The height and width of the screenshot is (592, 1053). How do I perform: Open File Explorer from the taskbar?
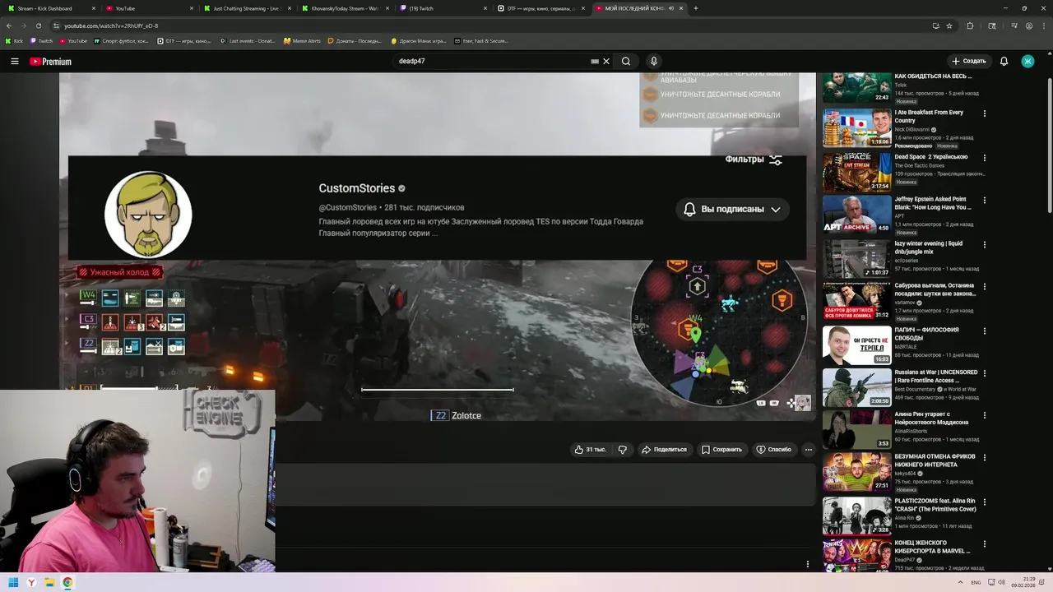pyautogui.click(x=49, y=583)
